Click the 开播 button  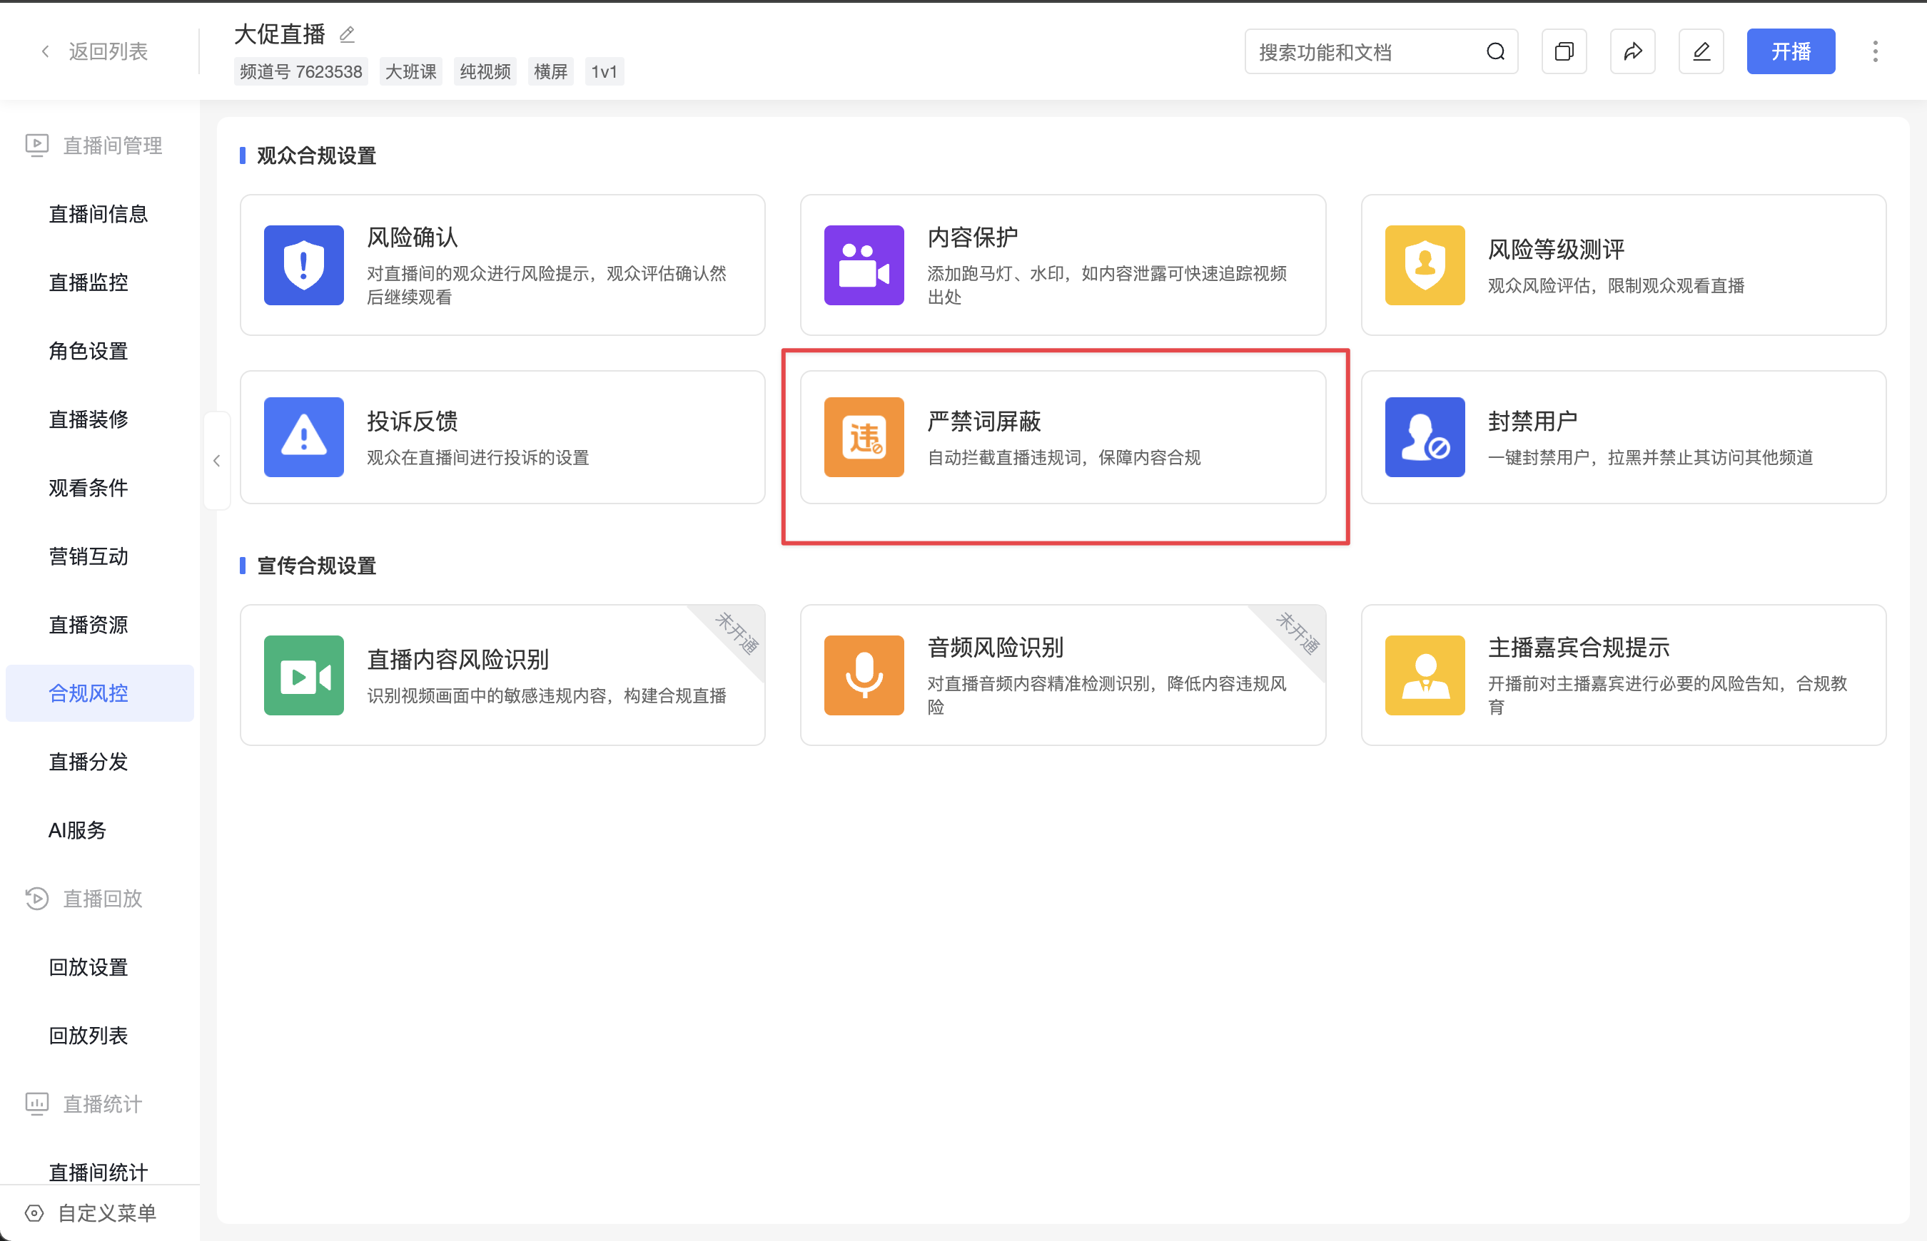click(x=1791, y=51)
